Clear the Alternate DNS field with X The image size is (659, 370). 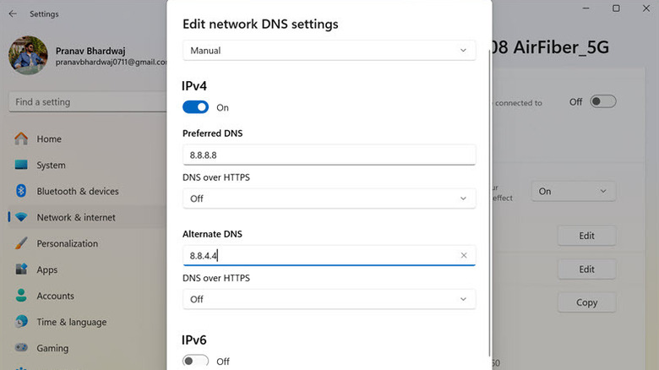tap(464, 255)
